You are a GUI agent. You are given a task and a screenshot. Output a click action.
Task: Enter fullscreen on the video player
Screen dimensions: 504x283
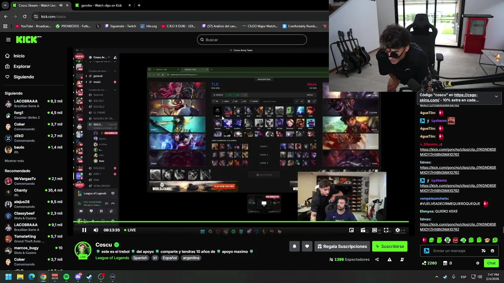point(386,230)
